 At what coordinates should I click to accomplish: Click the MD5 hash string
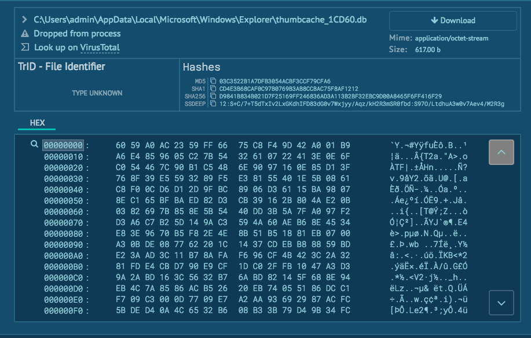point(275,81)
